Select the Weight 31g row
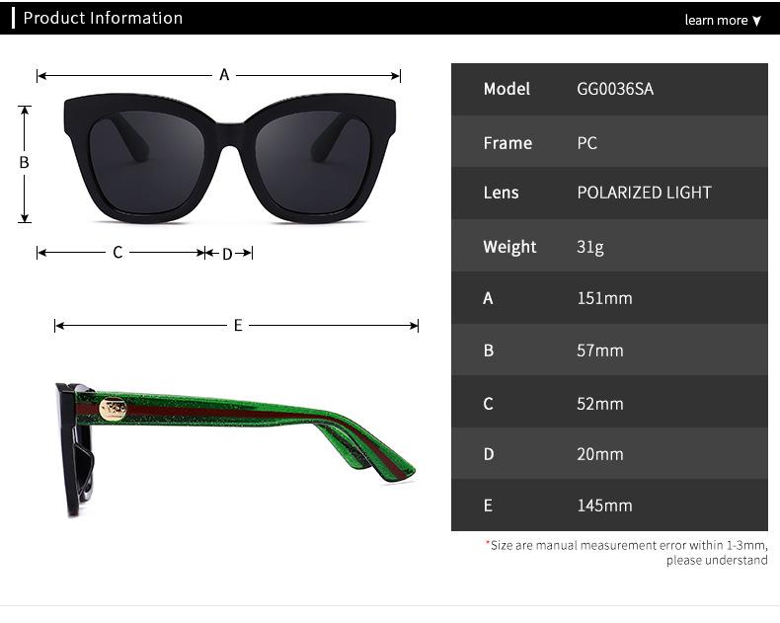 coord(609,246)
